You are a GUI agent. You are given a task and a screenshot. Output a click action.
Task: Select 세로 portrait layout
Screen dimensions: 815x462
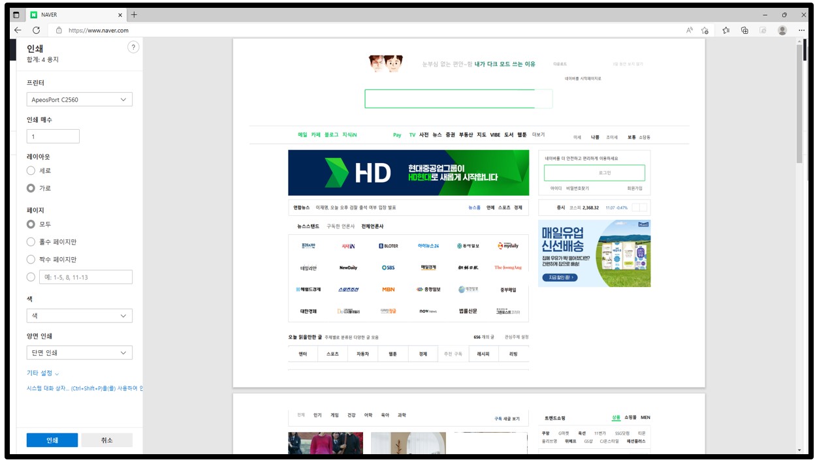coord(31,170)
